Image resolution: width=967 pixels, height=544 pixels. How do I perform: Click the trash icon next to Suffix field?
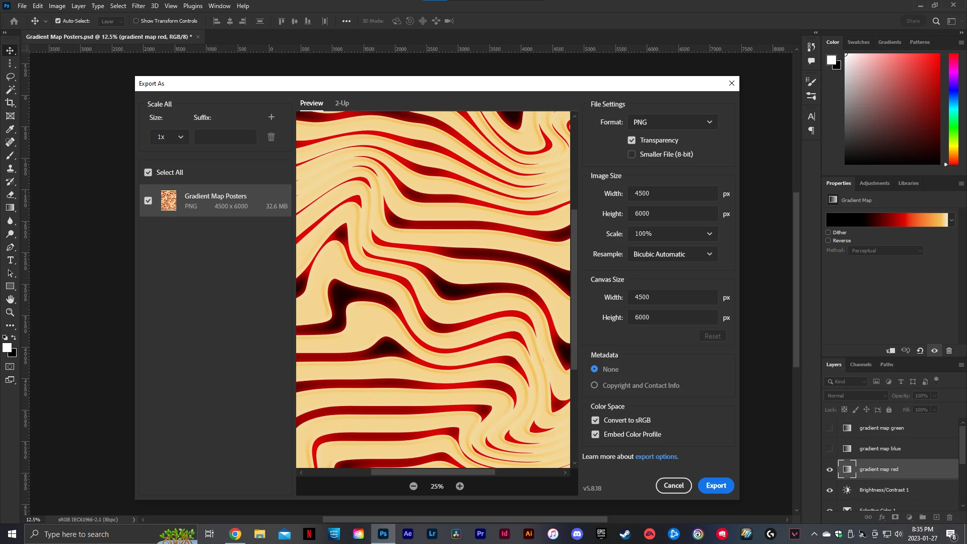pyautogui.click(x=271, y=137)
